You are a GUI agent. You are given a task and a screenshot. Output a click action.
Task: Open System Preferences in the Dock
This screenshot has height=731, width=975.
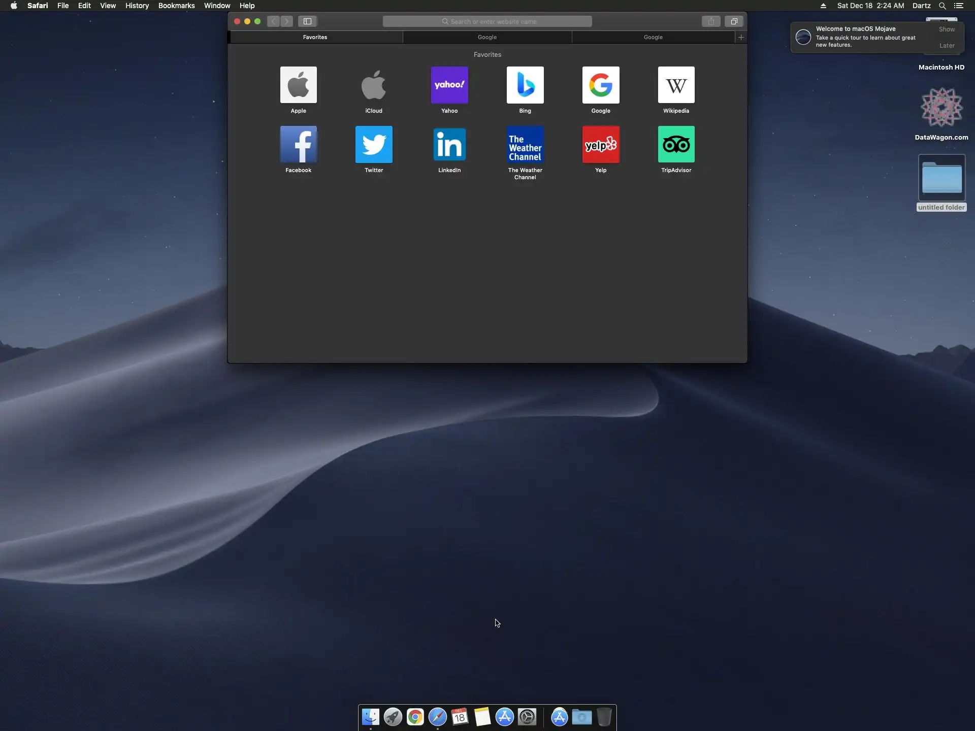527,717
